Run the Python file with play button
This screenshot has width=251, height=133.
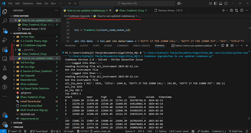pos(223,11)
